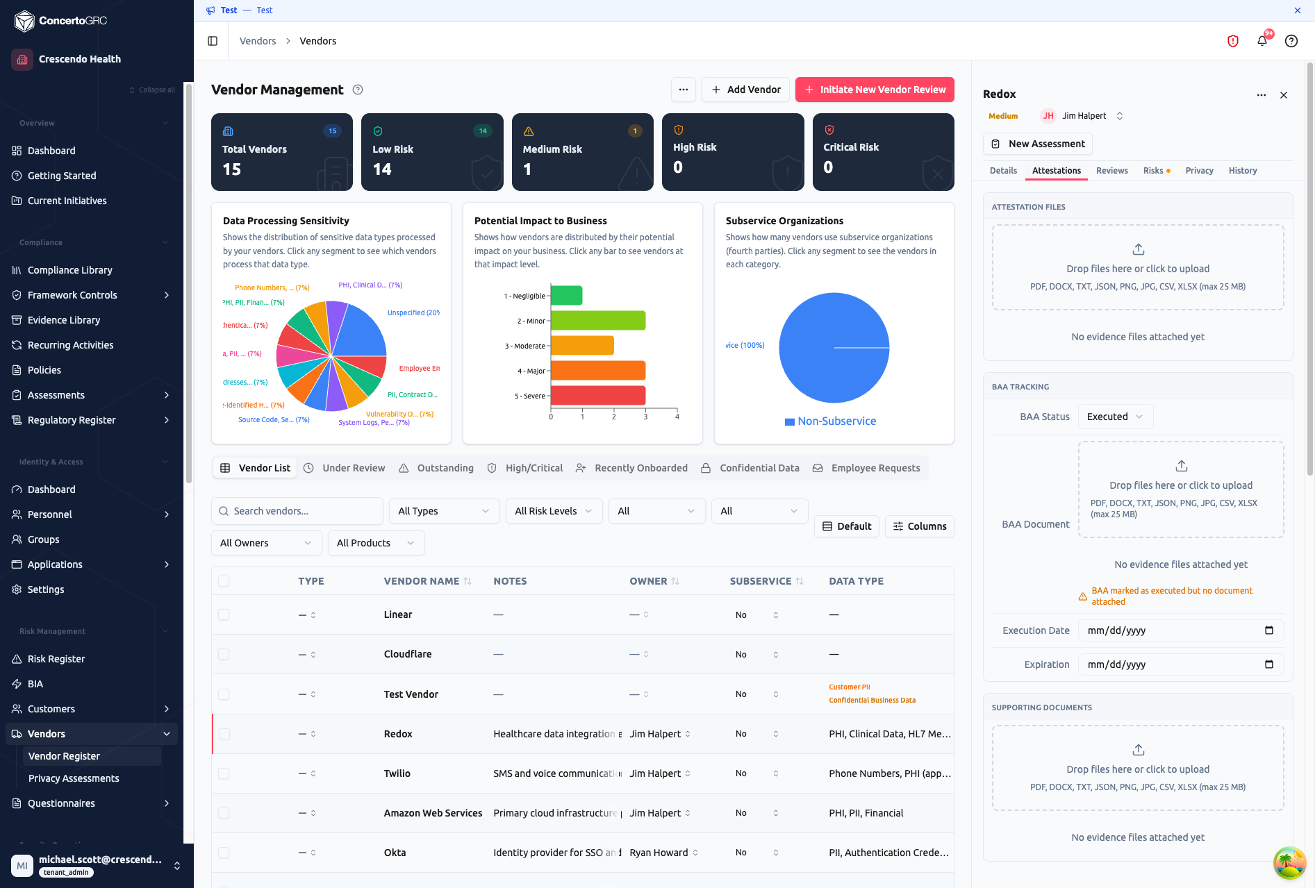The width and height of the screenshot is (1315, 888).
Task: Start a New Assessment for Redox
Action: [x=1038, y=144]
